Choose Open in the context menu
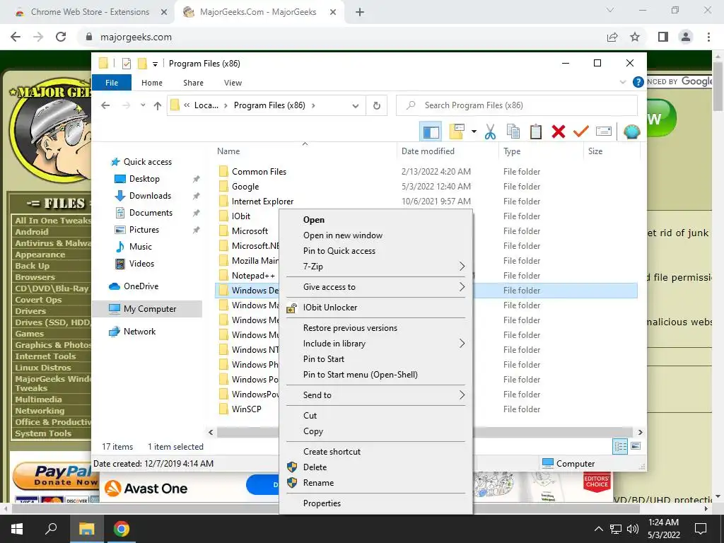 coord(314,220)
